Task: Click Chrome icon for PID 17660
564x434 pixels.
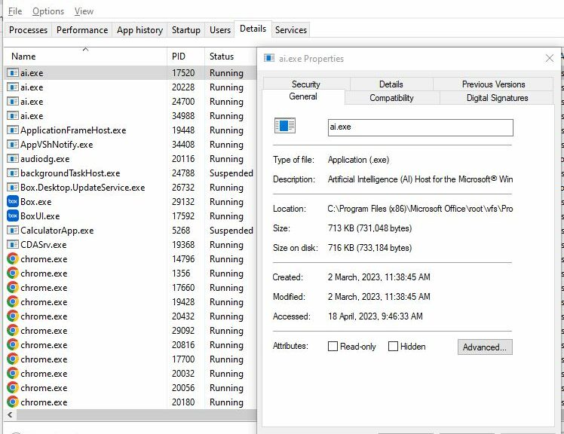Action: click(13, 288)
